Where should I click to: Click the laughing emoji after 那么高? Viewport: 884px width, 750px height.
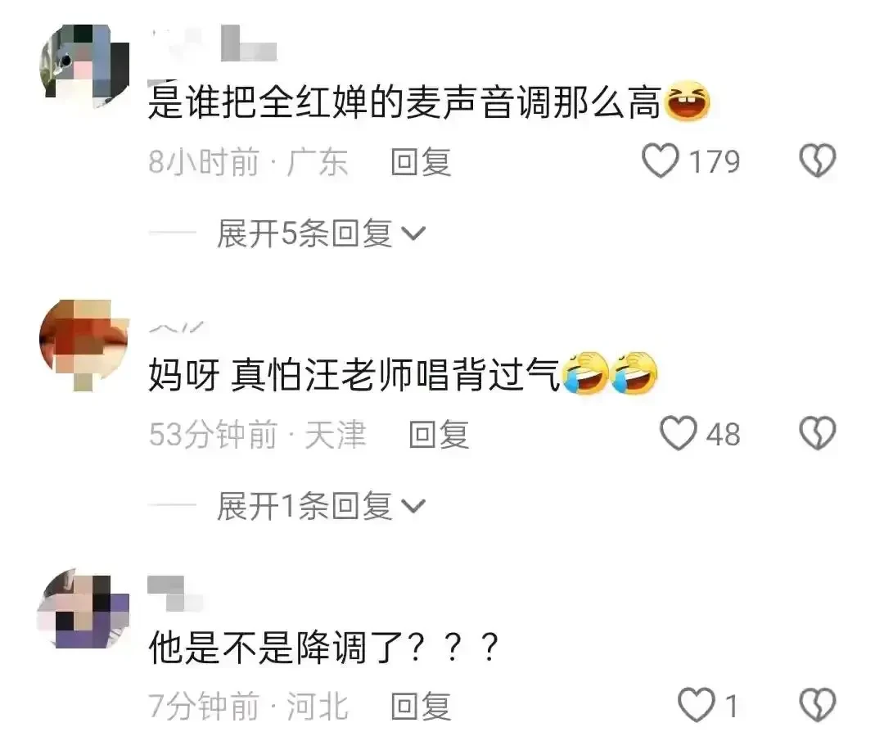pyautogui.click(x=688, y=102)
